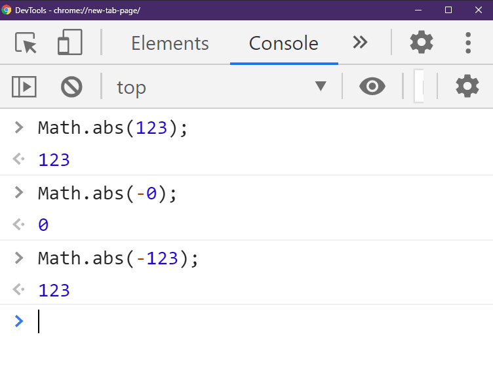The height and width of the screenshot is (366, 493).
Task: Click the partially hidden filter input field
Action: (x=419, y=86)
